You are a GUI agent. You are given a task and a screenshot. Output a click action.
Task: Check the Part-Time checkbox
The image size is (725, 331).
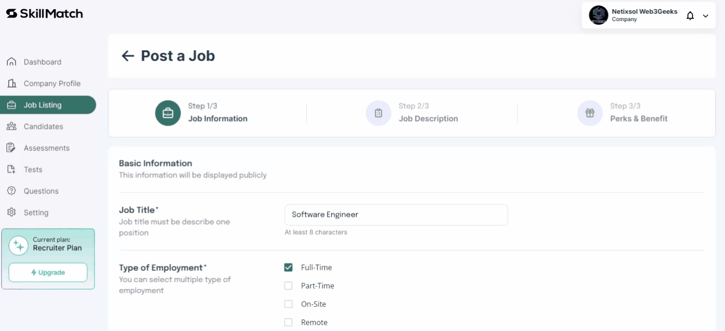[x=288, y=286]
